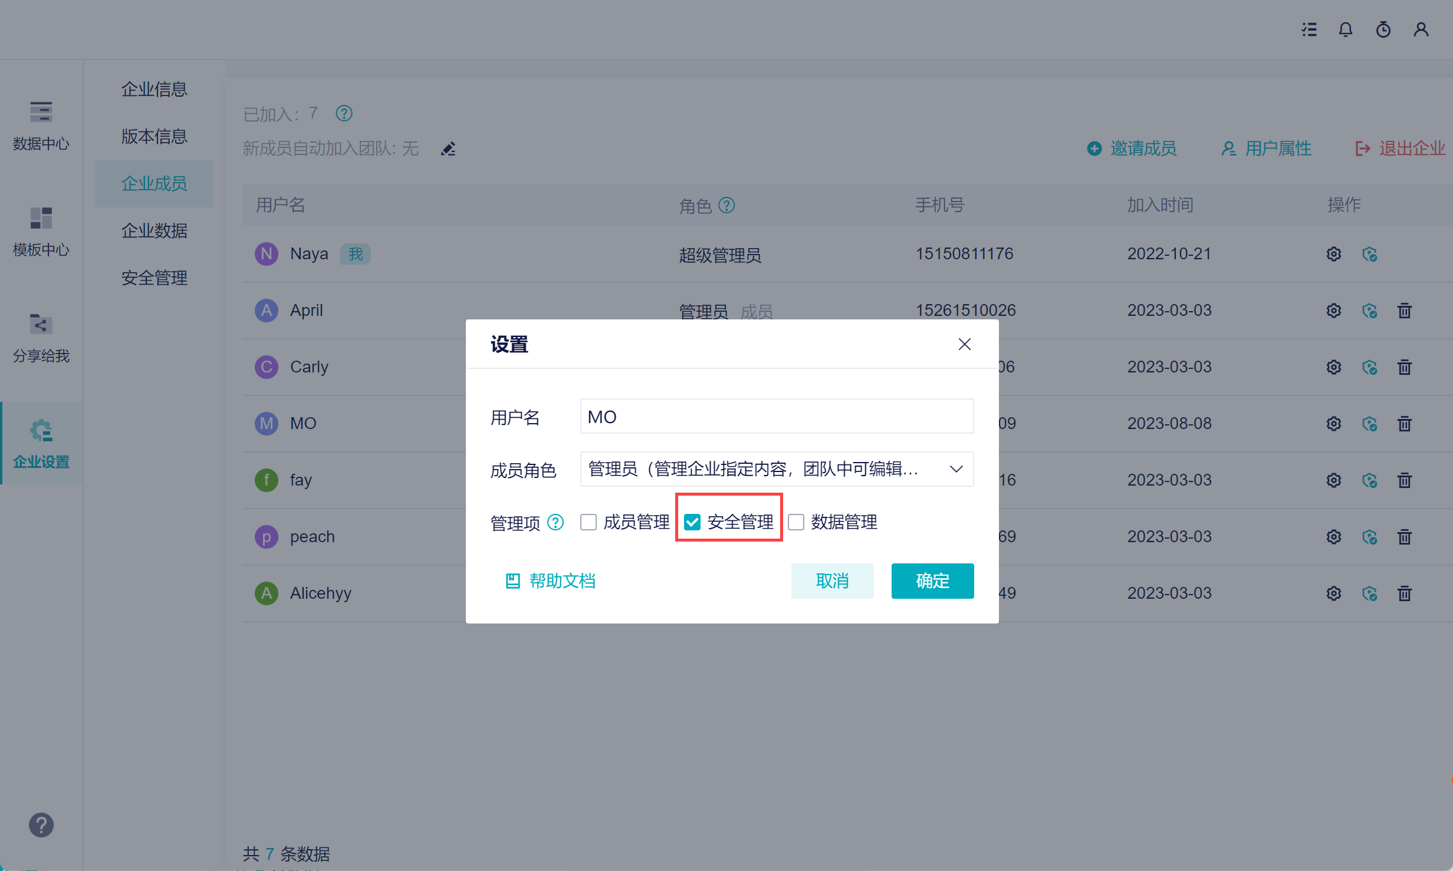Viewport: 1453px width, 871px height.
Task: Click the 用户名 input field
Action: (777, 417)
